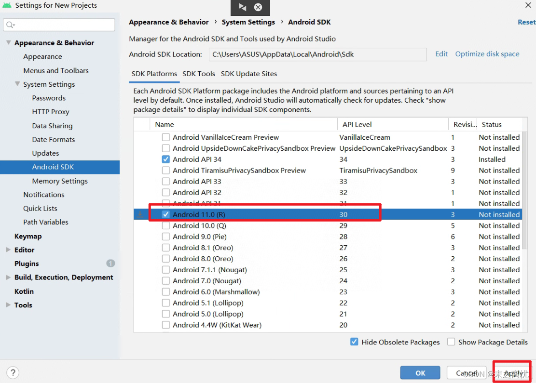Check Android UpsideDownCakePrivacySandbox Preview checkbox
The image size is (536, 383).
pyautogui.click(x=166, y=148)
